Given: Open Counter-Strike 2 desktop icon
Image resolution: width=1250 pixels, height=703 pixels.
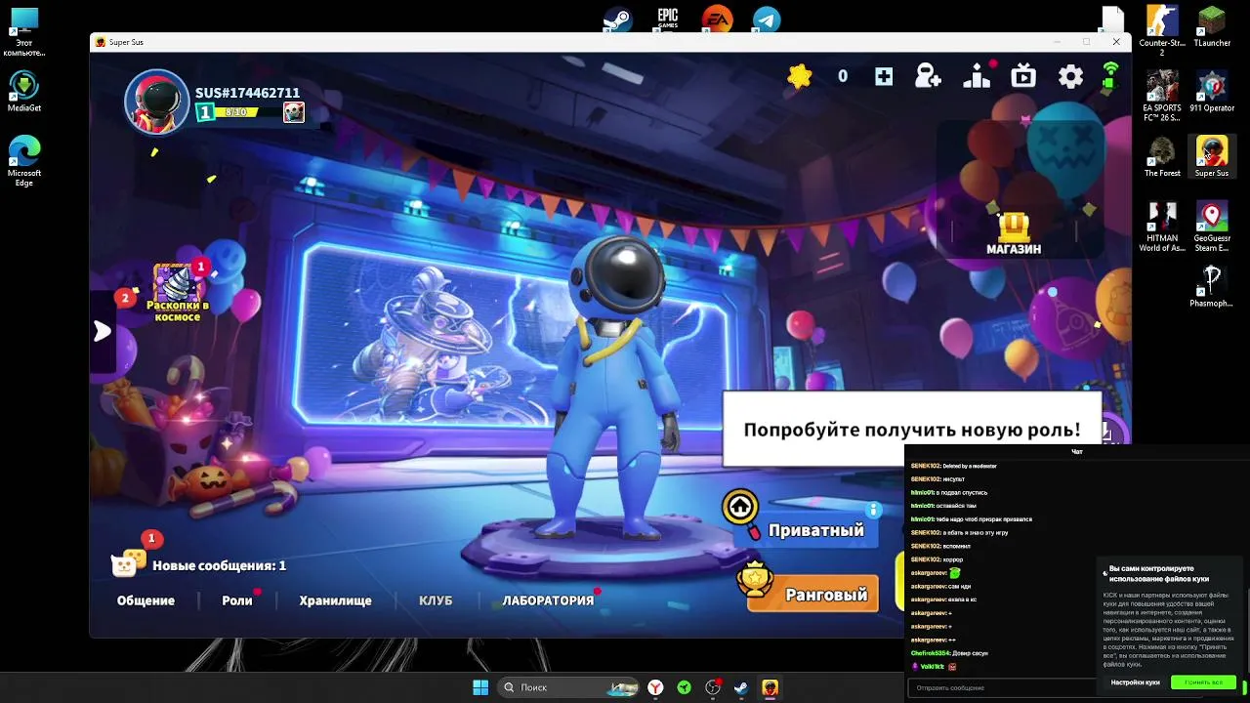Looking at the screenshot, I should (x=1162, y=31).
